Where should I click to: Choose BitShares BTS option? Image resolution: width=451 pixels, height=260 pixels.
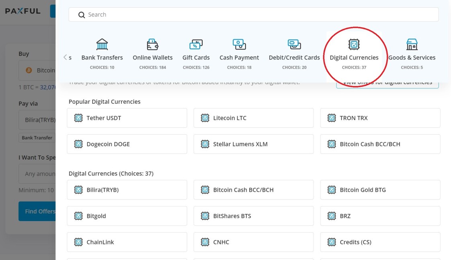pos(253,216)
